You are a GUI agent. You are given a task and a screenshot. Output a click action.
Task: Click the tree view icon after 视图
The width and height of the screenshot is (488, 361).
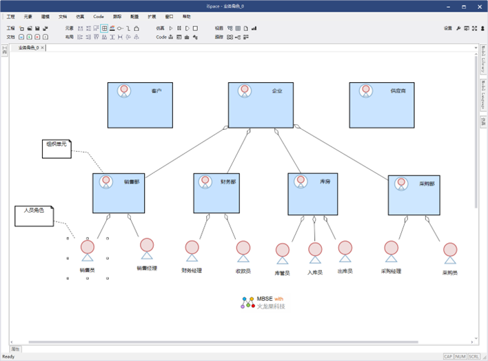[x=230, y=28]
